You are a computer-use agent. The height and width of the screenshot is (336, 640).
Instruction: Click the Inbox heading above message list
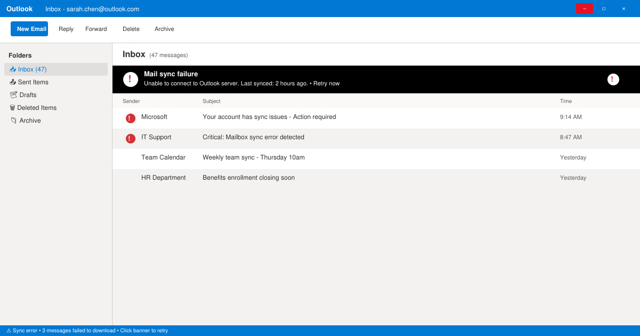134,54
